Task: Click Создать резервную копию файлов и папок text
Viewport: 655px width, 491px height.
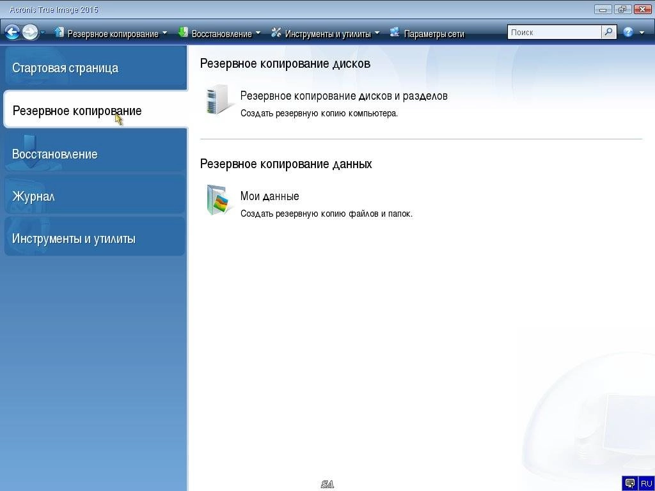Action: pos(326,214)
